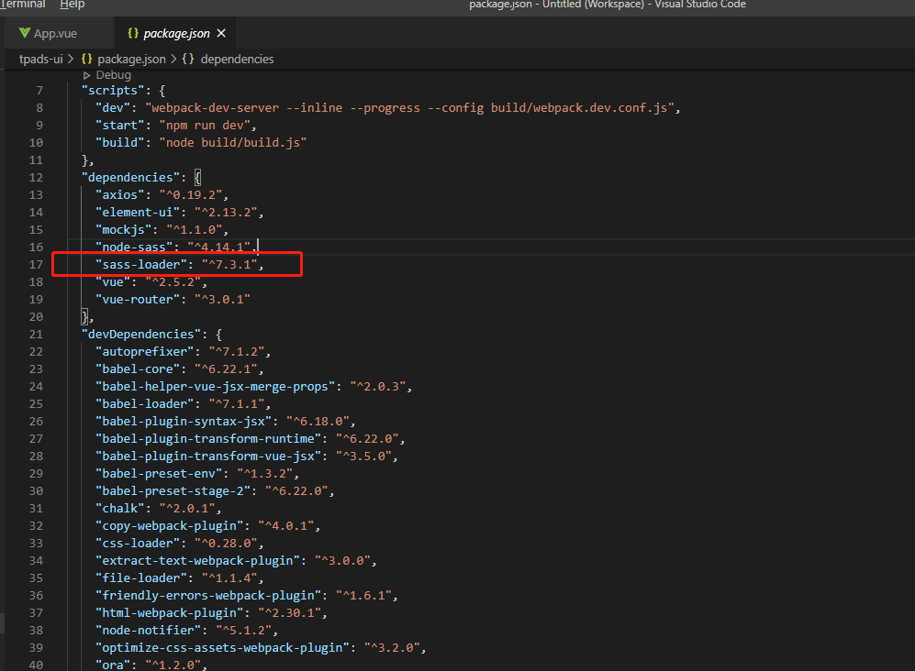Click the "sass-loader" dependency key
Image resolution: width=915 pixels, height=671 pixels.
tap(140, 265)
